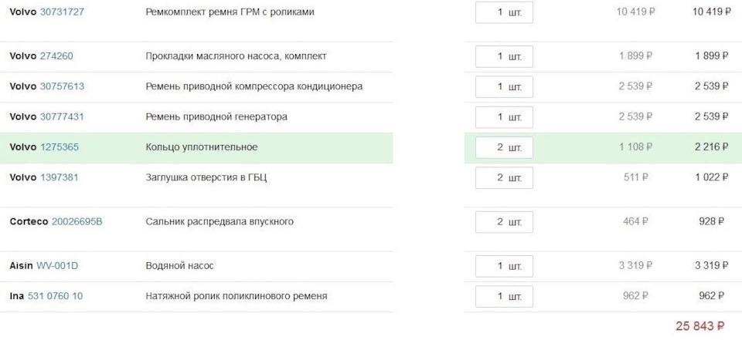Click part number 30757613 link
The width and height of the screenshot is (742, 340).
click(62, 86)
